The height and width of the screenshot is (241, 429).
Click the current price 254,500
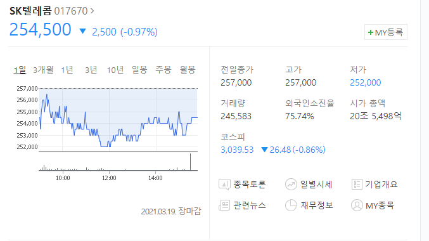40,30
